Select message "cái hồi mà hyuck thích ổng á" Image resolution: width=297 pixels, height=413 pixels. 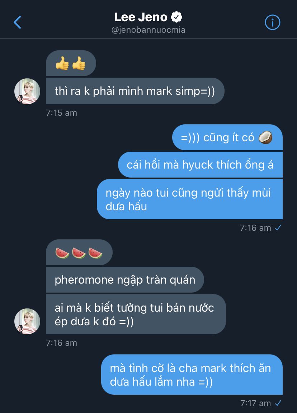(x=200, y=165)
